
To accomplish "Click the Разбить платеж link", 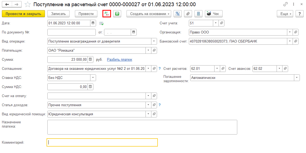I will tap(119, 60).
